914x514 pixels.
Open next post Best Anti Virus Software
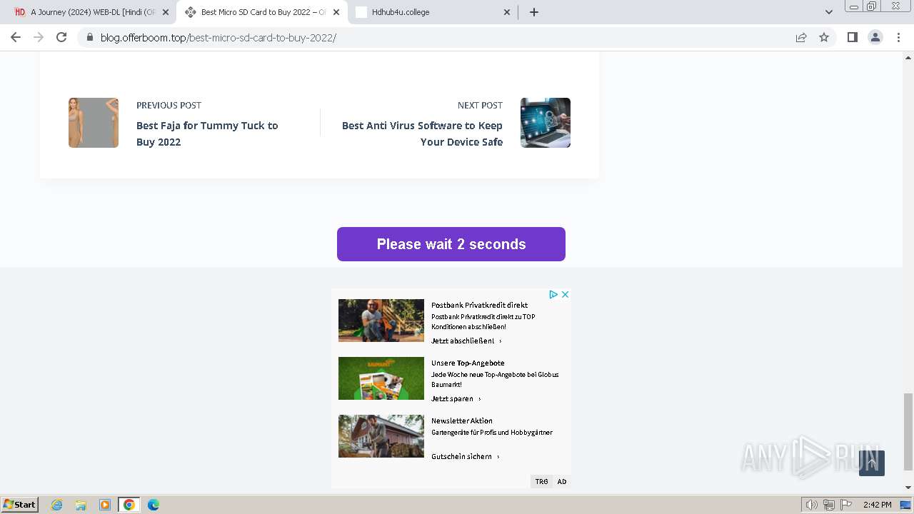pyautogui.click(x=422, y=133)
